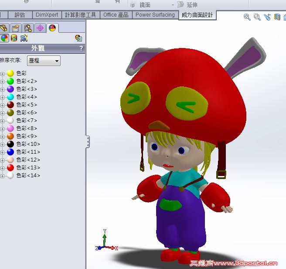The image size is (286, 269).
Task: Select the dark red sphere of 色彩<5>
Action: (10, 105)
